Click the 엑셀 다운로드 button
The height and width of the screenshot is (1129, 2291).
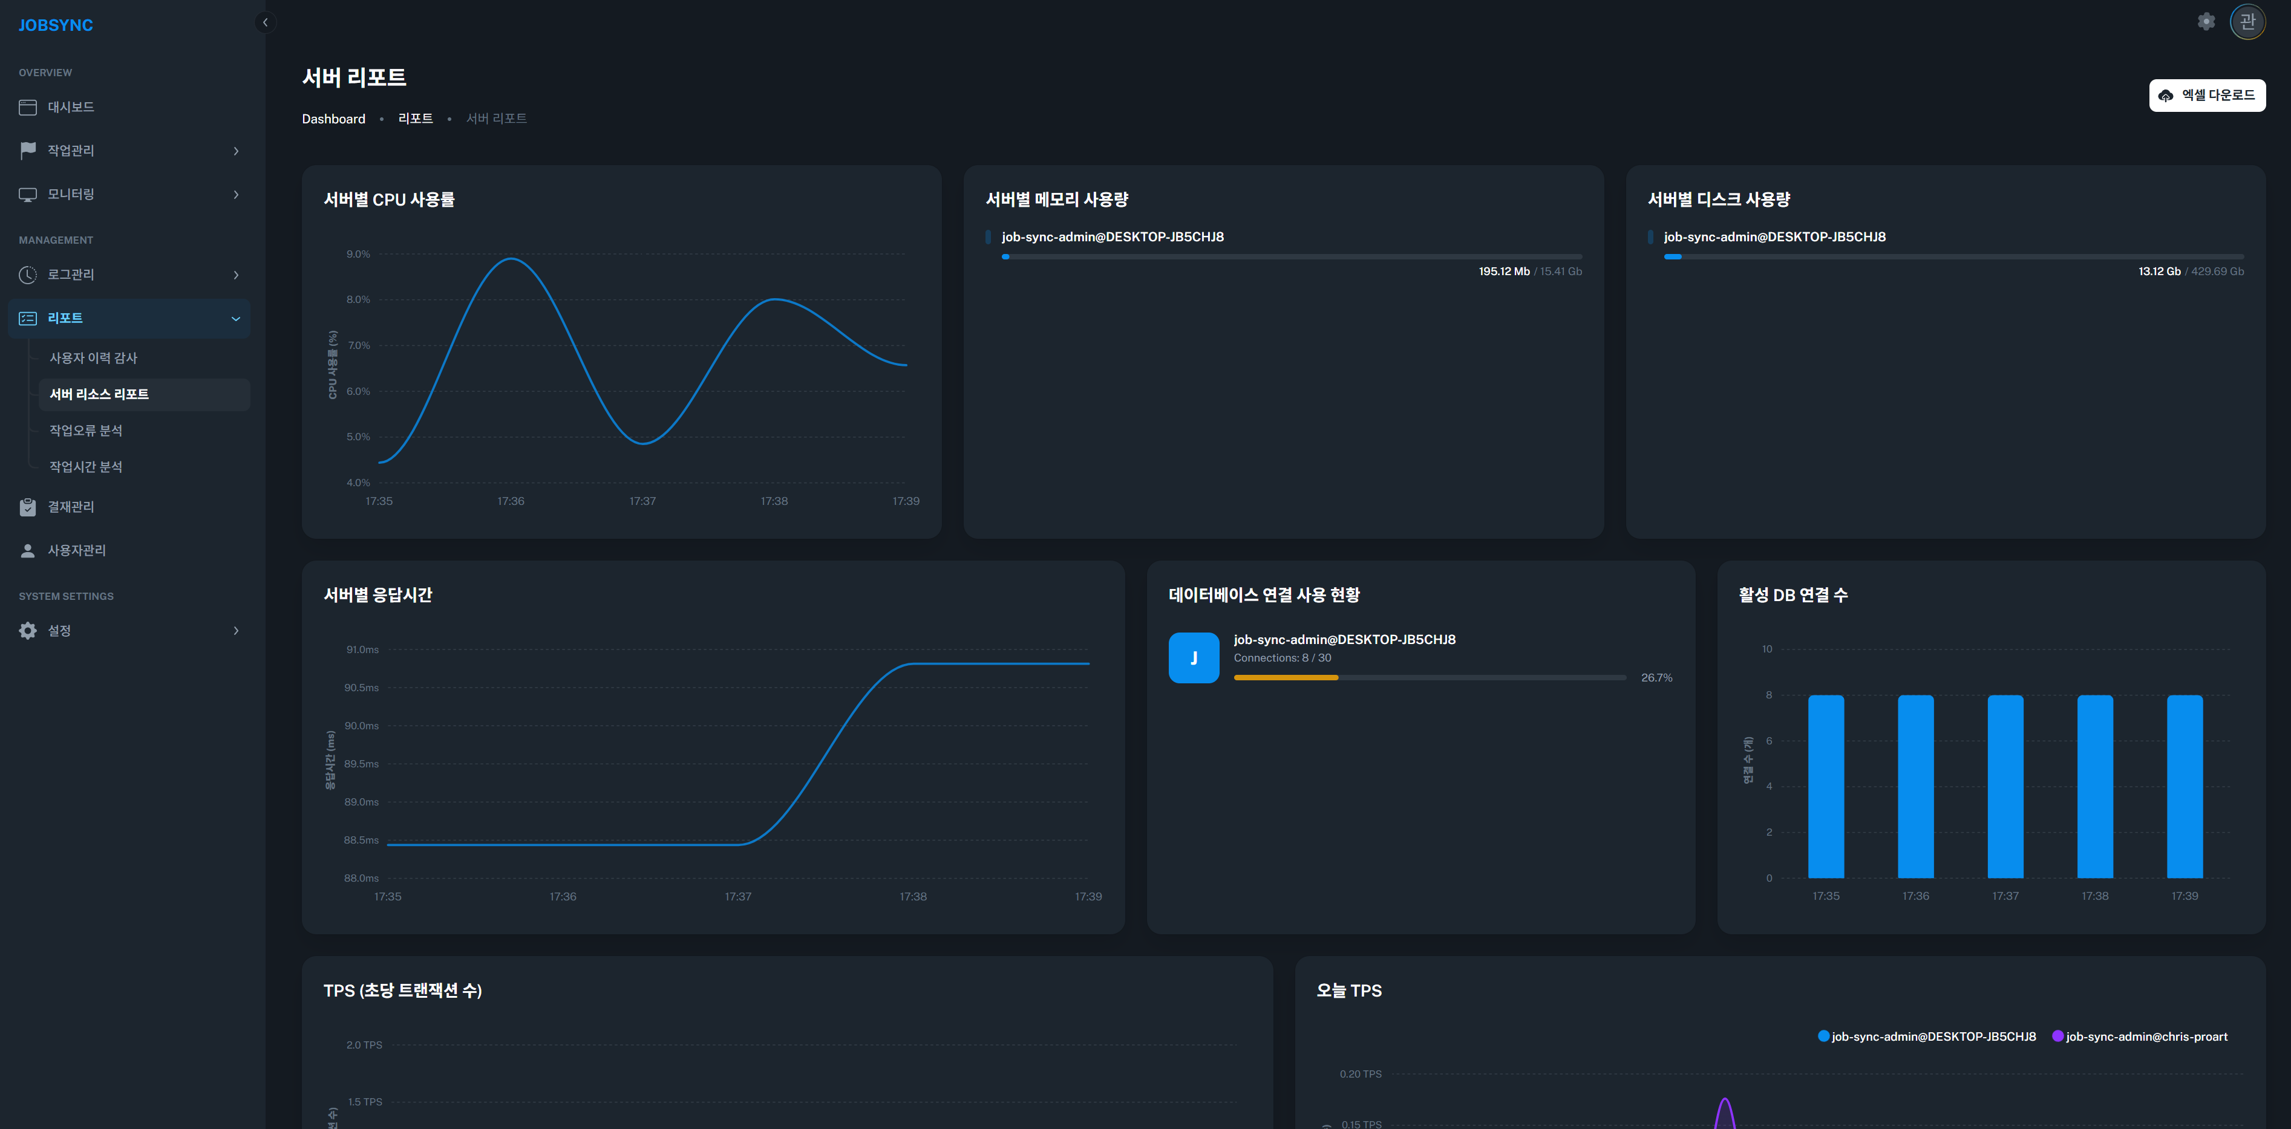point(2208,95)
